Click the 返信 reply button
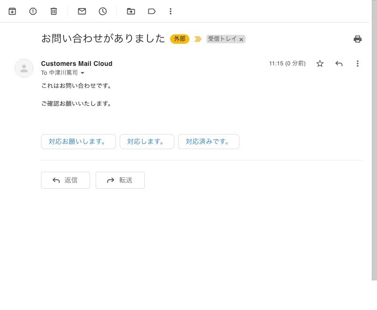This screenshot has height=310, width=377. click(x=66, y=180)
